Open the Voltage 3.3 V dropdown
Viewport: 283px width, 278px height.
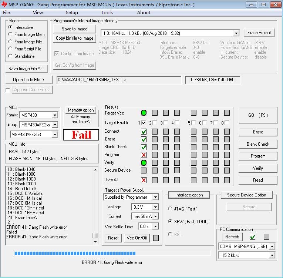pyautogui.click(x=155, y=207)
